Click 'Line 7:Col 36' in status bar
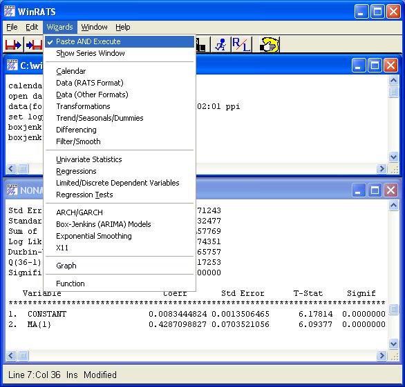 click(x=35, y=375)
